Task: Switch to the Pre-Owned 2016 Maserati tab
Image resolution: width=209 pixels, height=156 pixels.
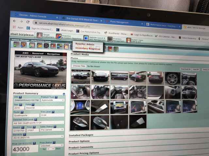Action: pyautogui.click(x=81, y=19)
